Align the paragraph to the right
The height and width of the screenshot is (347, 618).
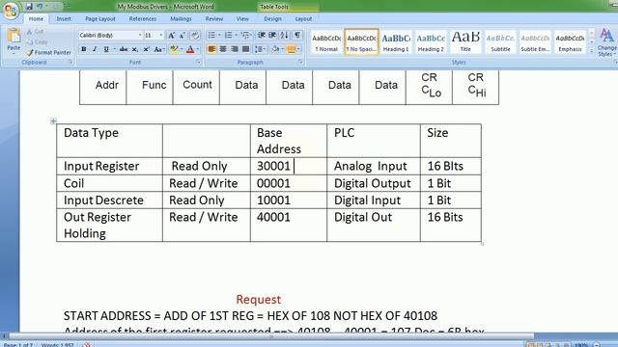tap(235, 49)
